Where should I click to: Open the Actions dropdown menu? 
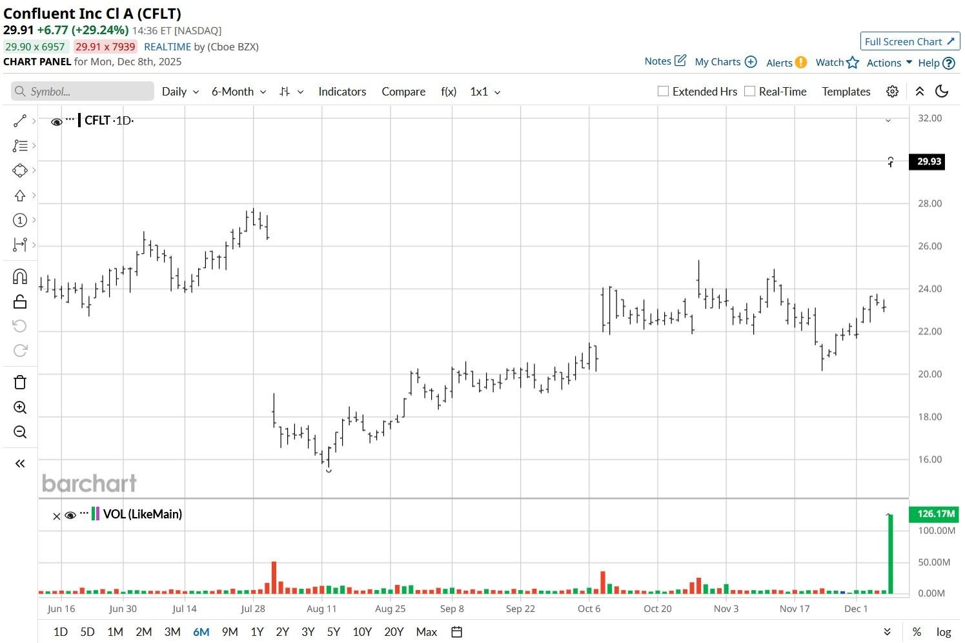889,63
